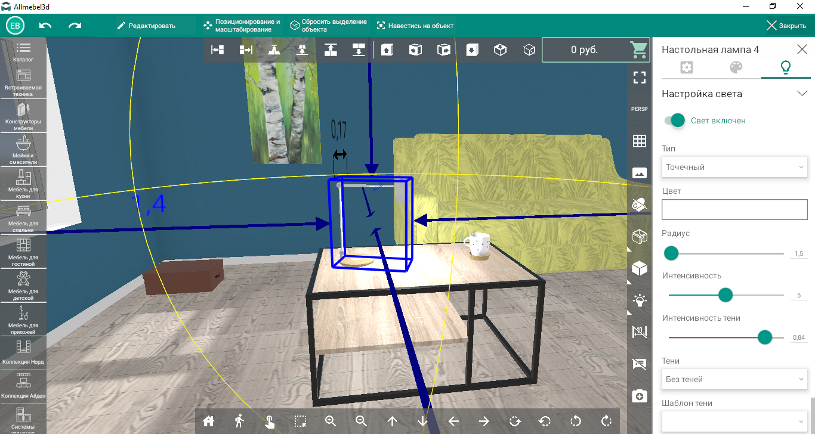
Task: Move camera left with left arrow
Action: click(453, 421)
